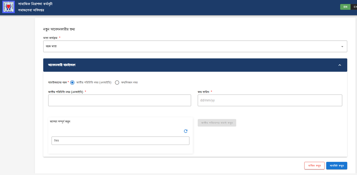The width and height of the screenshot is (357, 175).
Task: Click the dropdown arrow of ভাতা কার্যক্রম
Action: pos(342,47)
